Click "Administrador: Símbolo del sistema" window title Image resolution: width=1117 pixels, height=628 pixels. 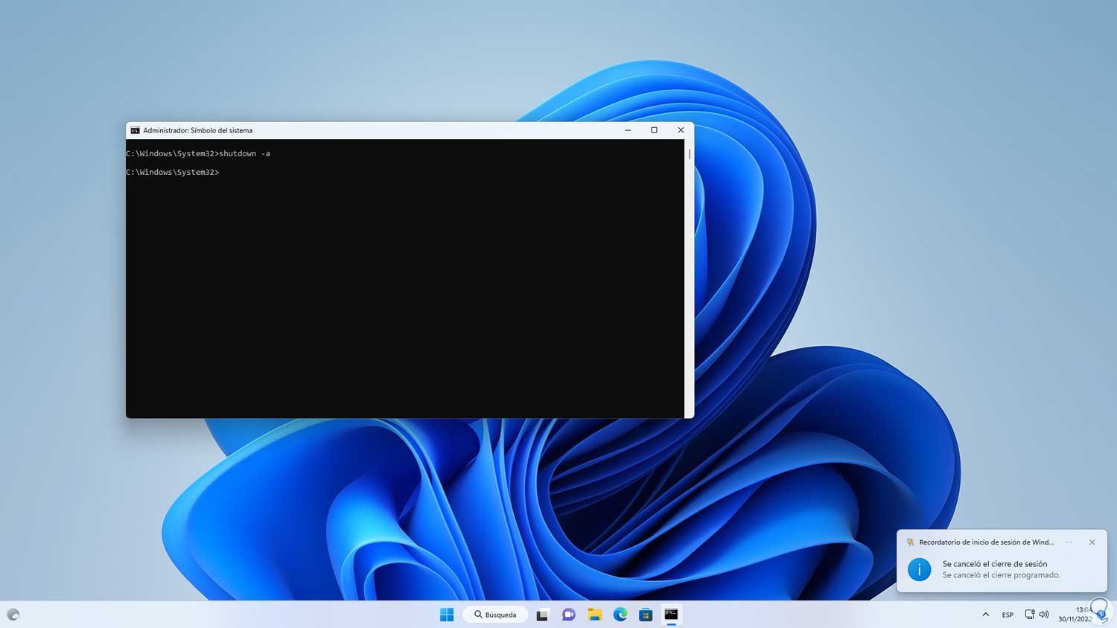coord(198,130)
